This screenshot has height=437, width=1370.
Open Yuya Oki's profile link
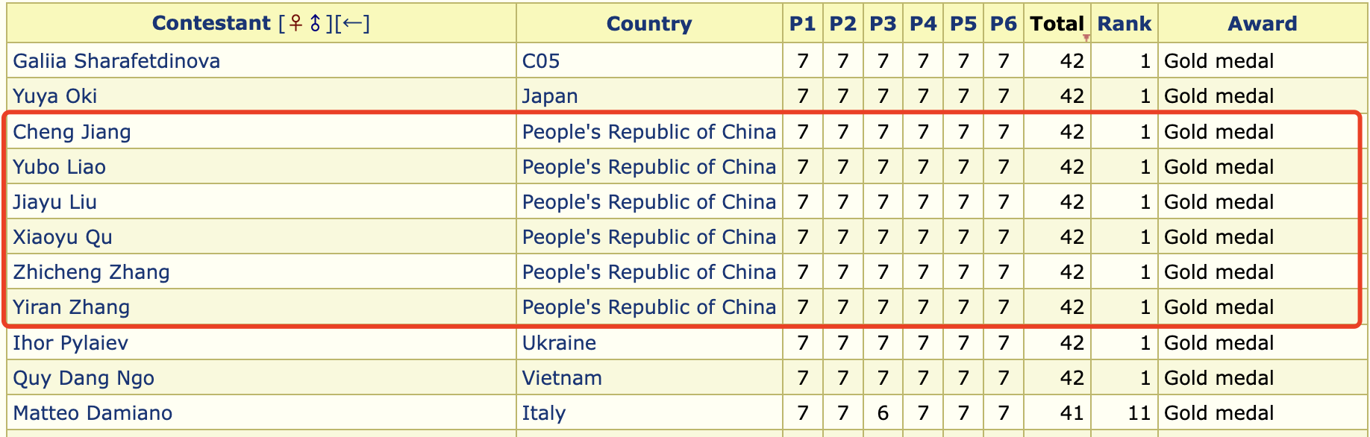tap(55, 96)
